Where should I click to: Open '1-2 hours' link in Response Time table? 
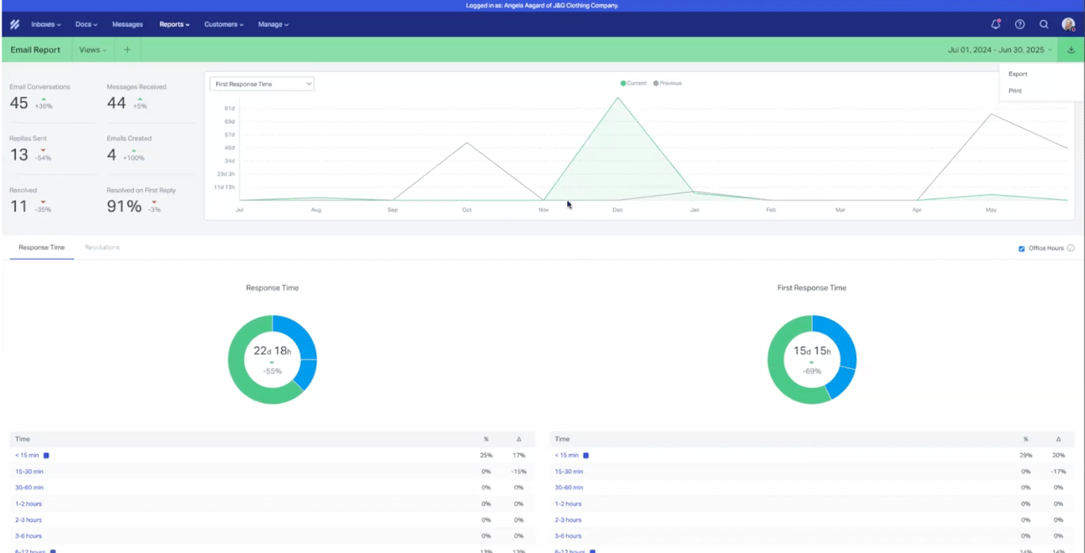point(29,504)
